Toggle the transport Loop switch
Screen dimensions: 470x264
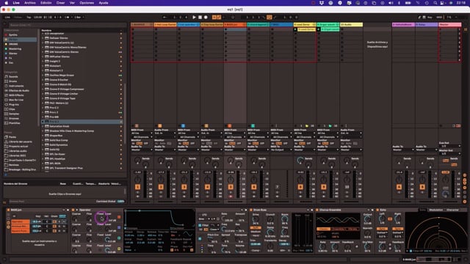(x=270, y=18)
